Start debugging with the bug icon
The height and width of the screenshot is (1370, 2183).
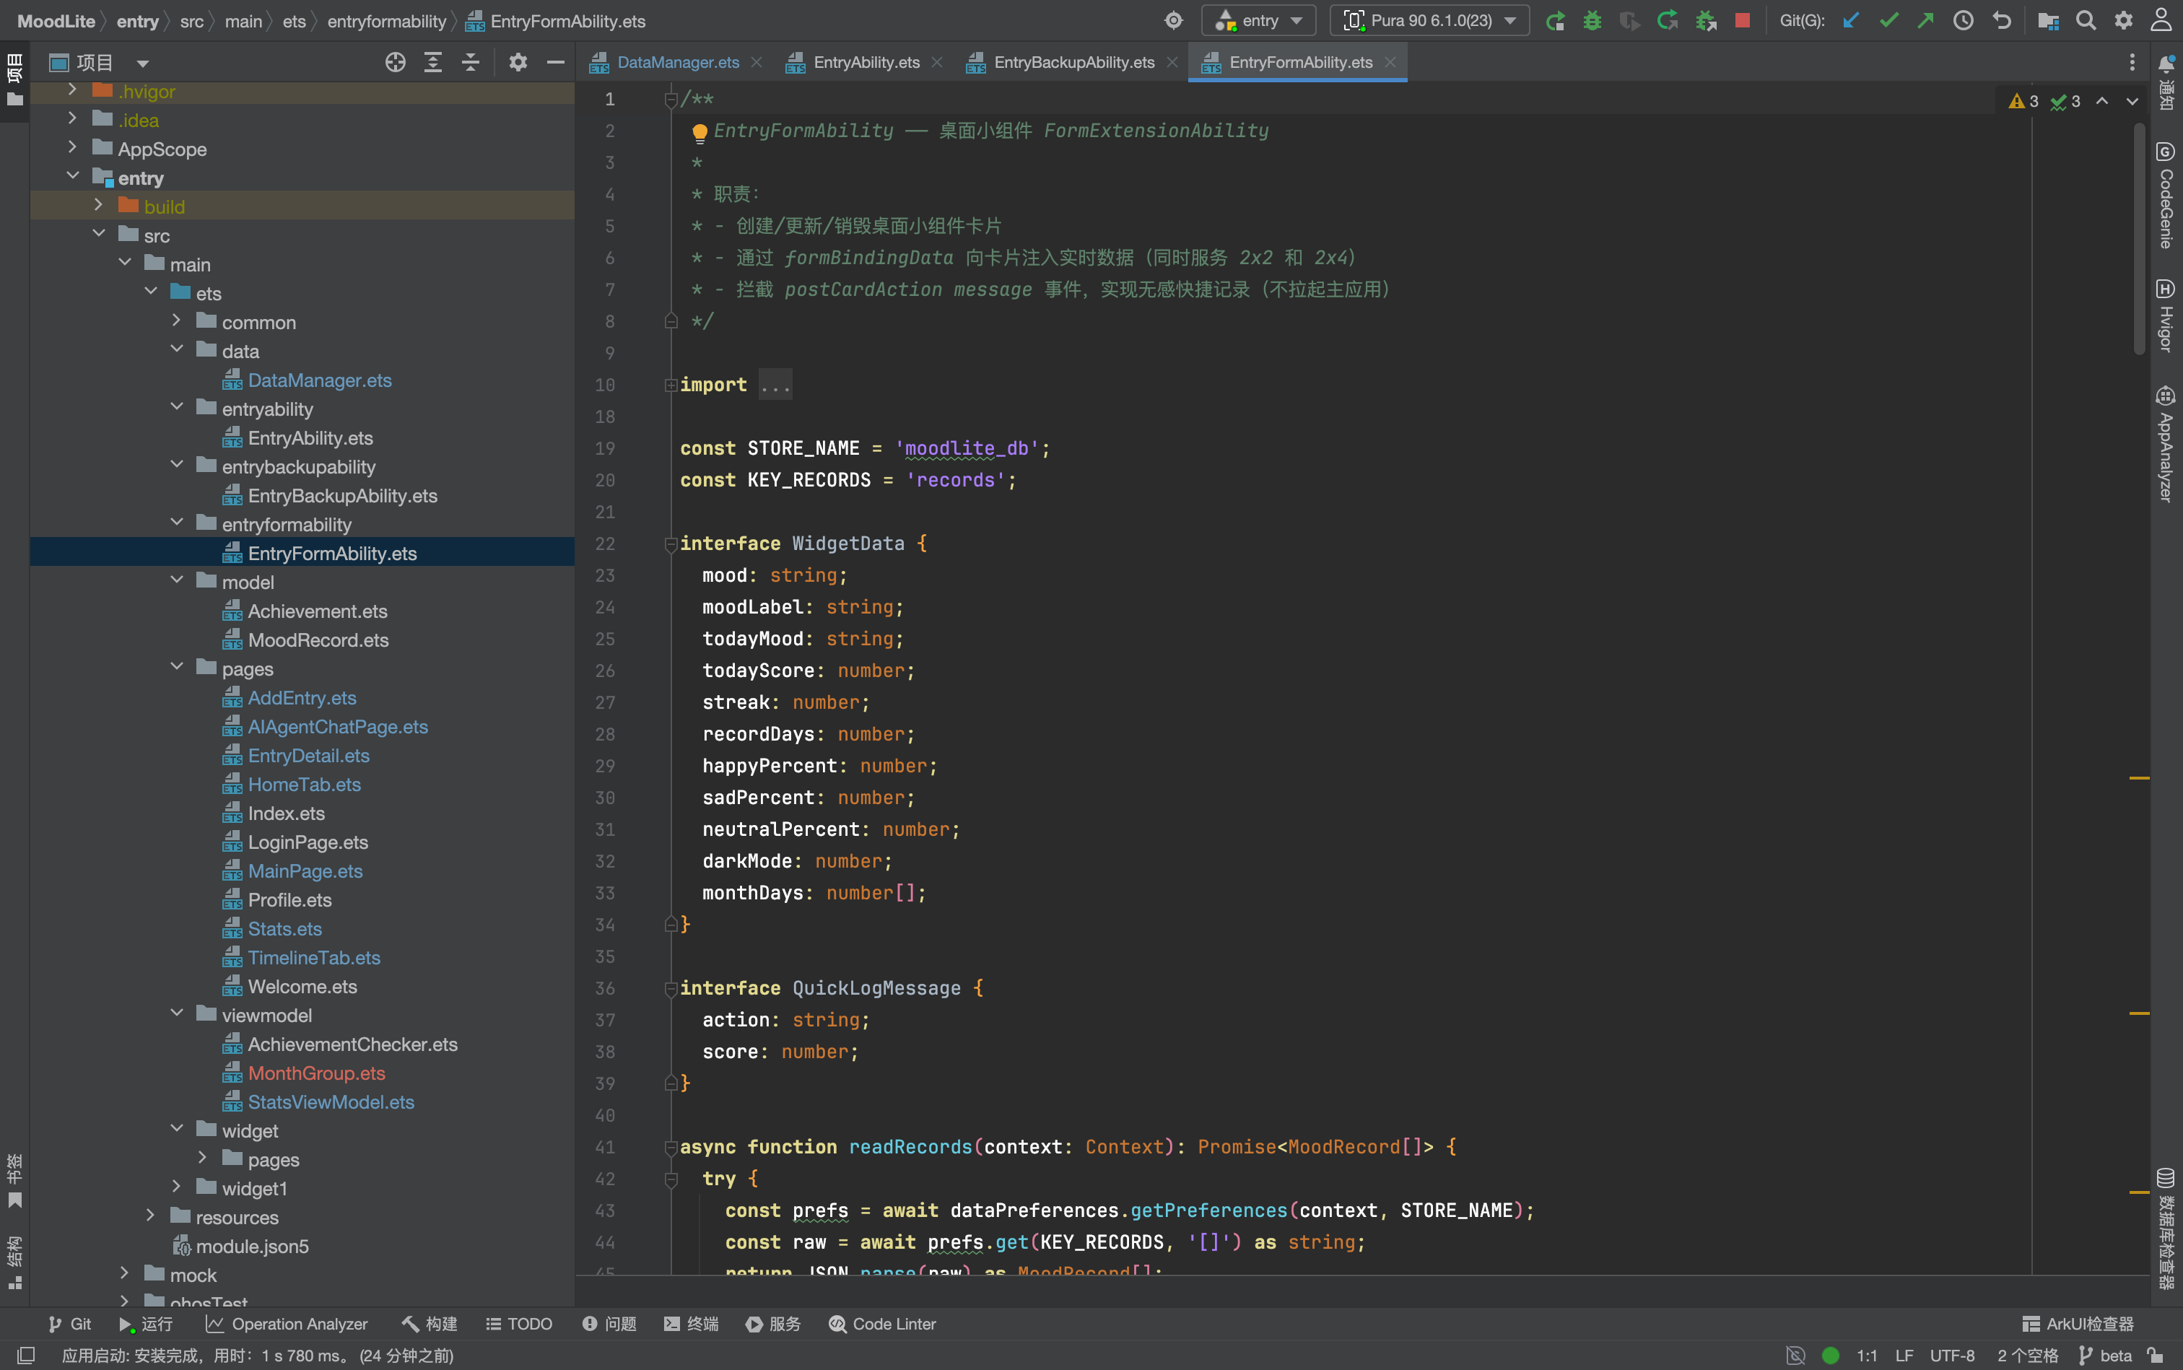(1592, 21)
